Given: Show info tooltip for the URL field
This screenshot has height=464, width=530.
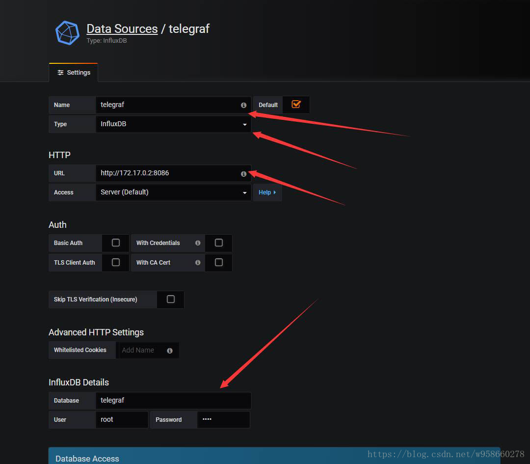Looking at the screenshot, I should tap(243, 174).
